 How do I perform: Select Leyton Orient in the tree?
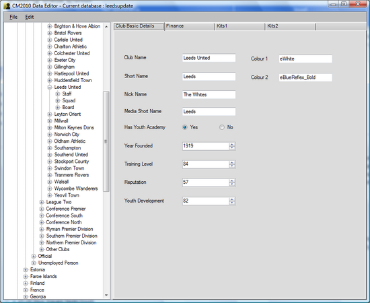[x=67, y=114]
